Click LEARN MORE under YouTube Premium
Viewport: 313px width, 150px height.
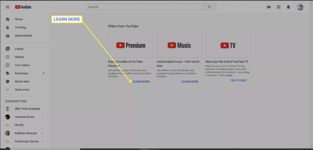point(141,82)
